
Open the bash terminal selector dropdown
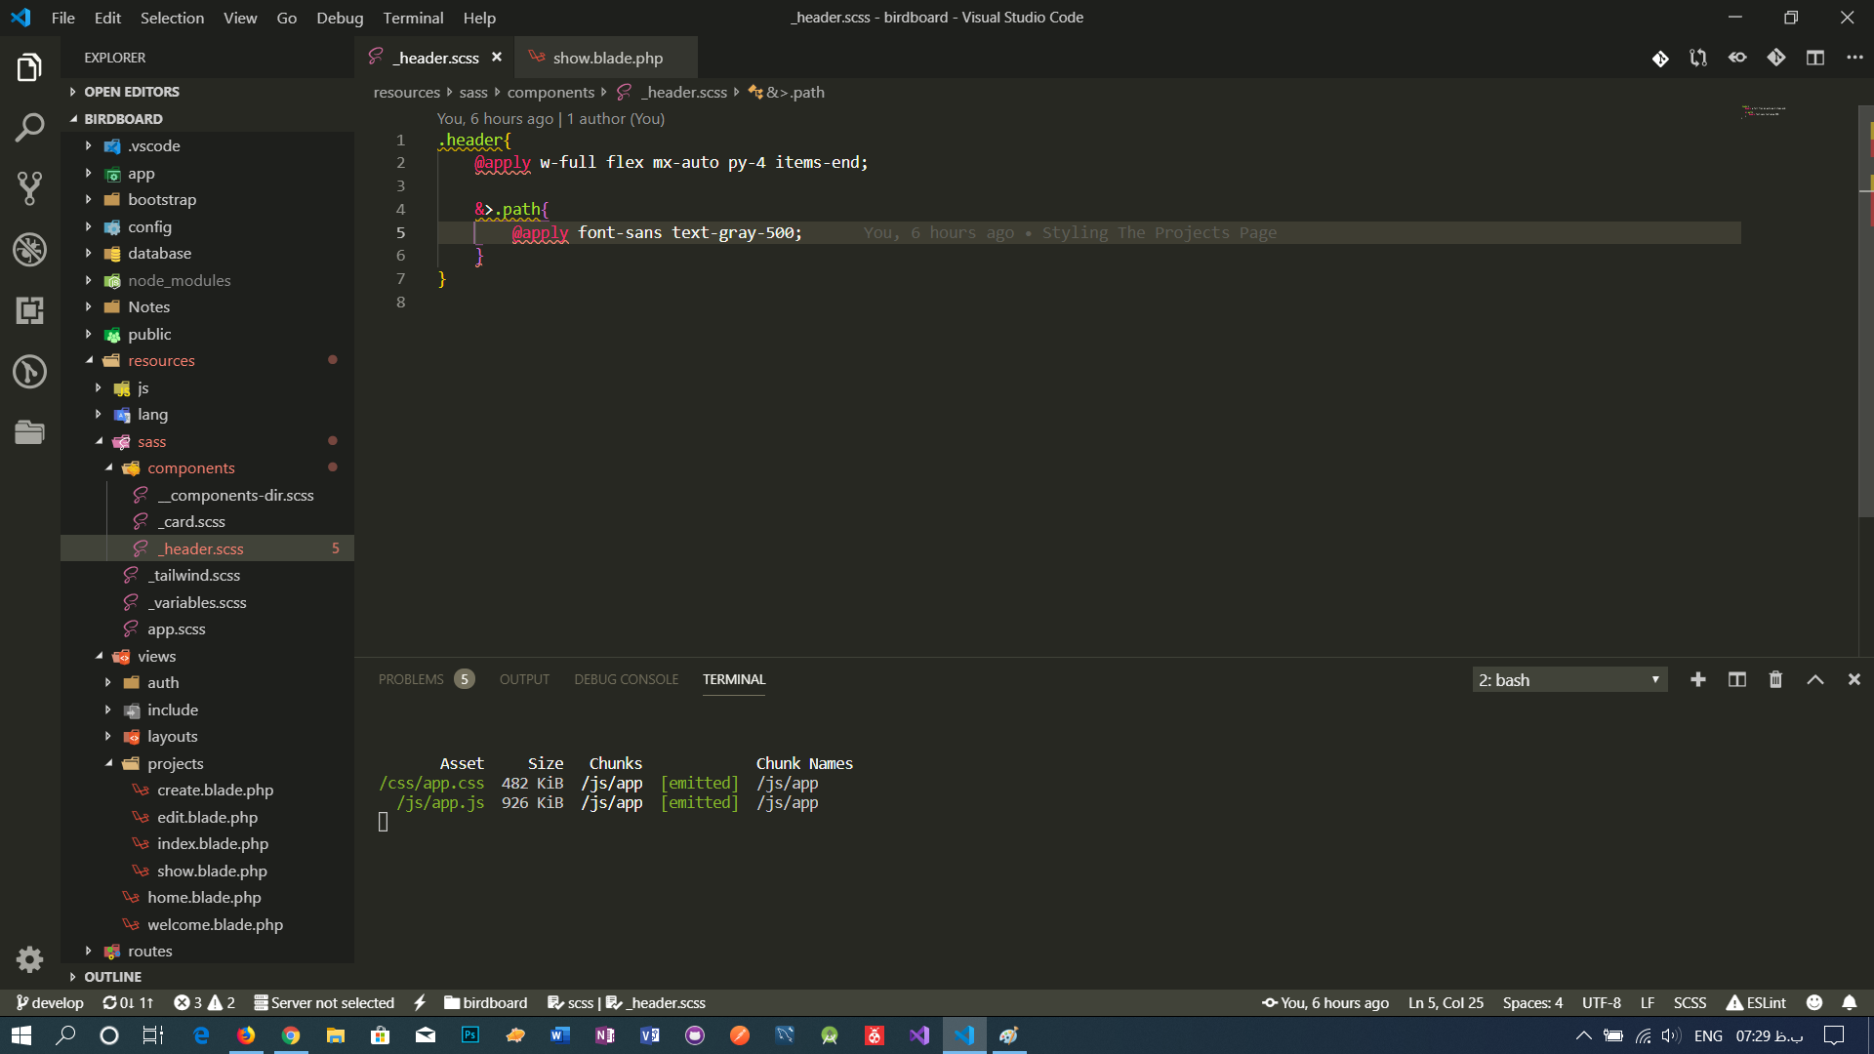click(1569, 679)
